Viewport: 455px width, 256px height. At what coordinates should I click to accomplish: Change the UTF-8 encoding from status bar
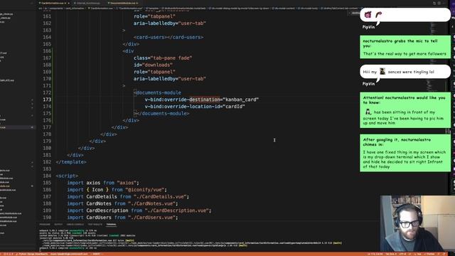(x=402, y=254)
